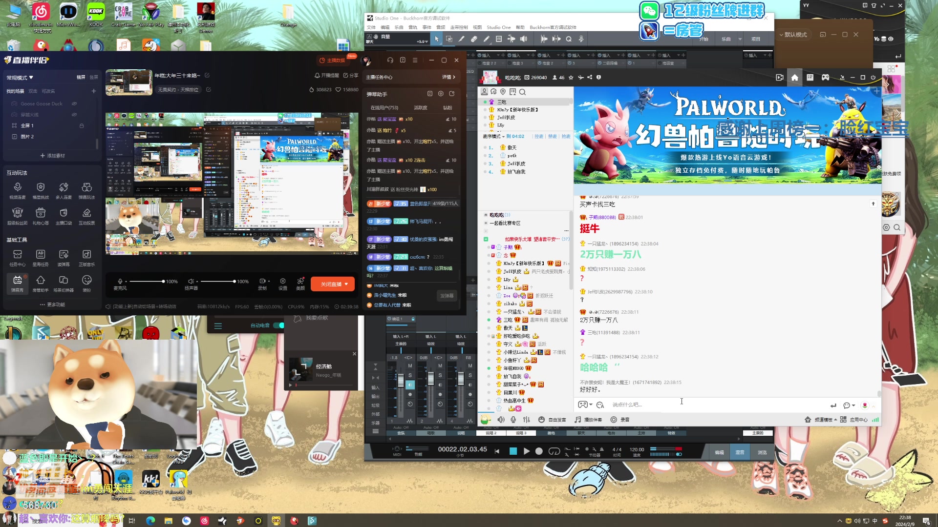Image resolution: width=938 pixels, height=527 pixels.
Task: Click the gamepad icon in YY title bar
Action: coord(825,77)
